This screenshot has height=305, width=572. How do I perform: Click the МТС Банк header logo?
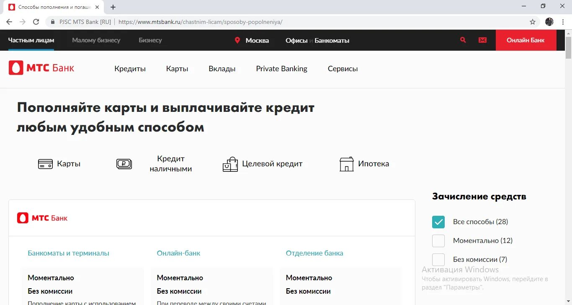point(41,67)
